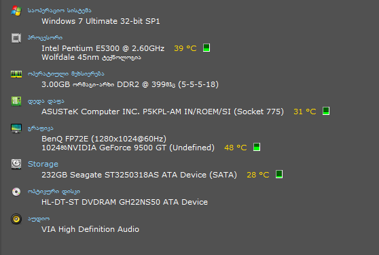Click the CPU processor section icon
The width and height of the screenshot is (379, 255).
[16, 38]
